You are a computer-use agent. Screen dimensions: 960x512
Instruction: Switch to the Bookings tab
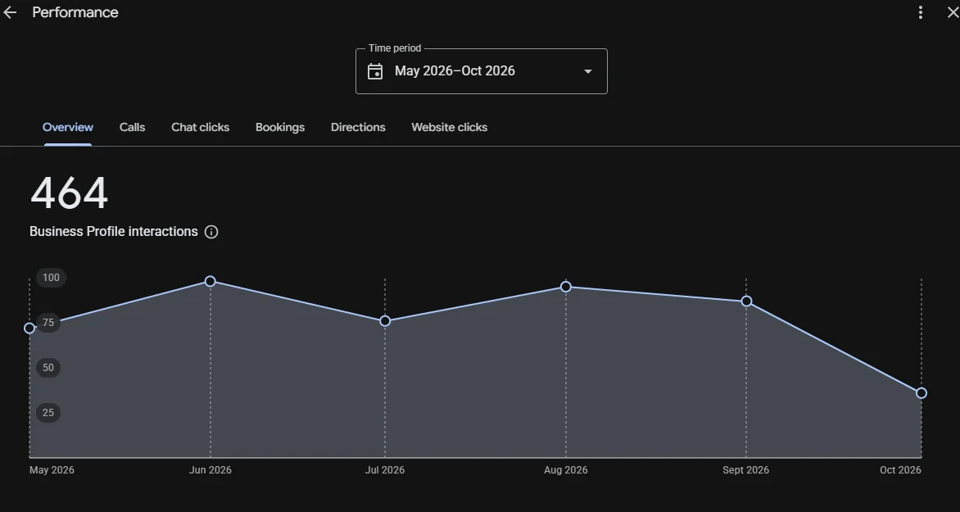pos(280,128)
